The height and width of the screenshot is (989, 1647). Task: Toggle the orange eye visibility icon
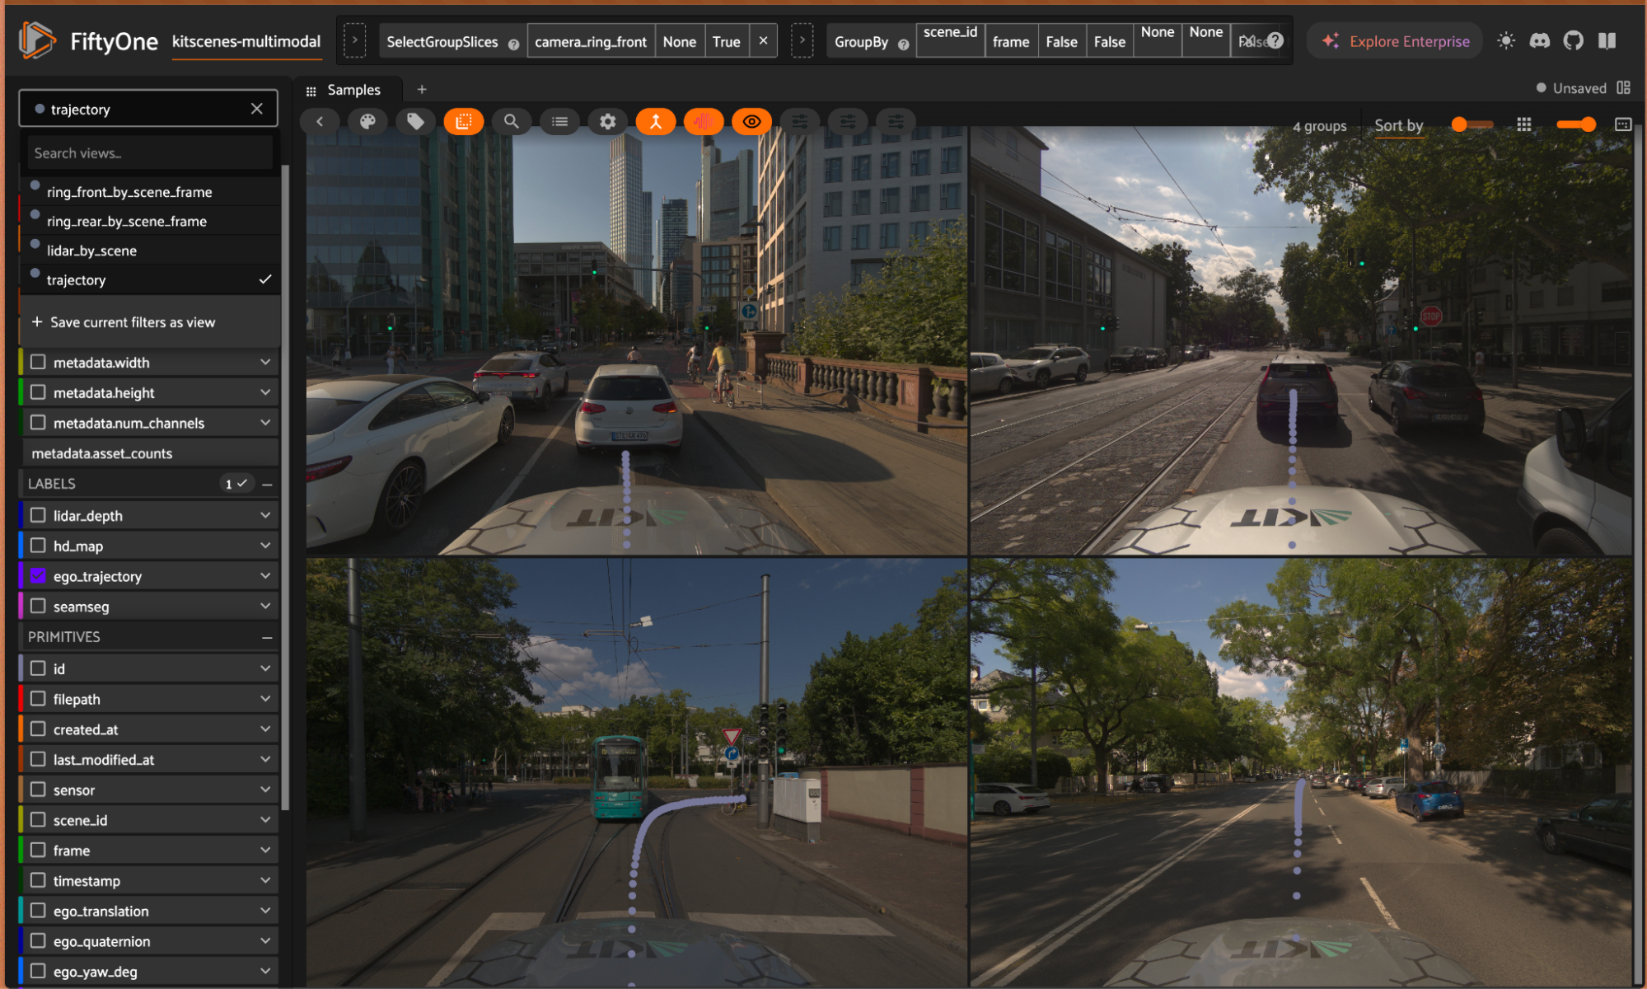tap(751, 122)
